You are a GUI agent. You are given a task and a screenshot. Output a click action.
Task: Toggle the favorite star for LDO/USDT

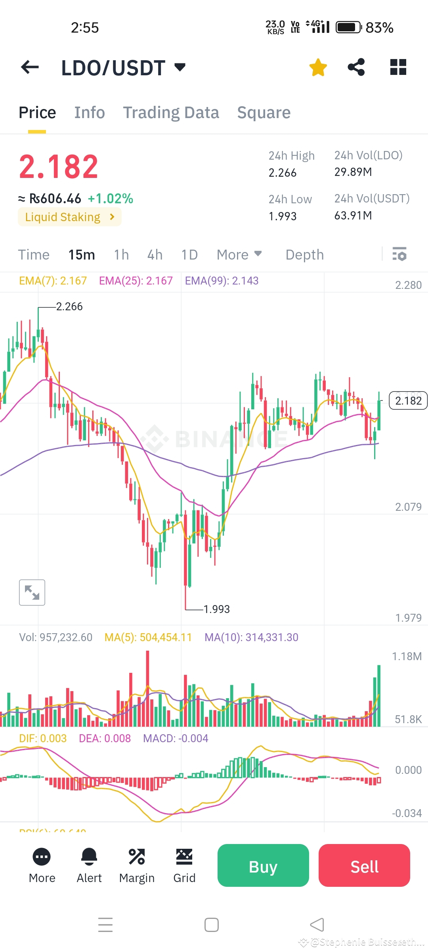[318, 67]
